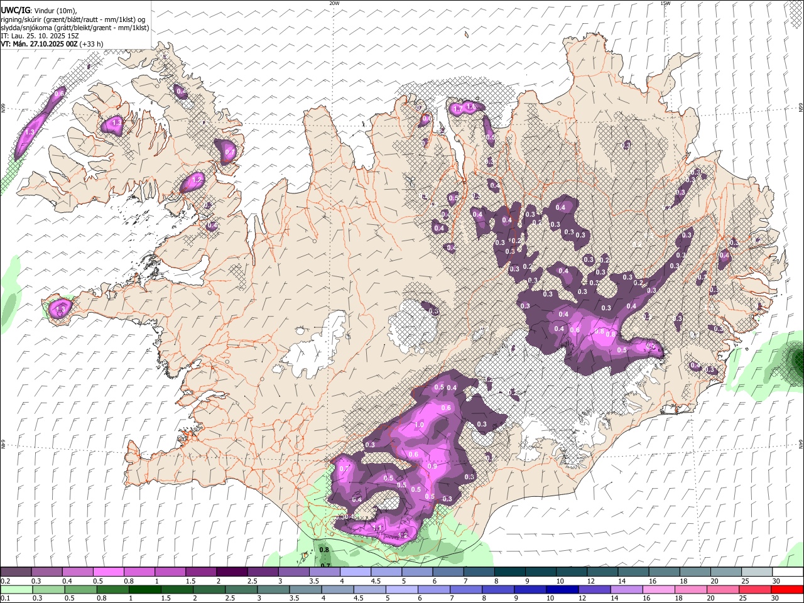
Task: Click the 'IT: Lau. 25. 10. 2025 15Z' line
Action: tap(40, 36)
